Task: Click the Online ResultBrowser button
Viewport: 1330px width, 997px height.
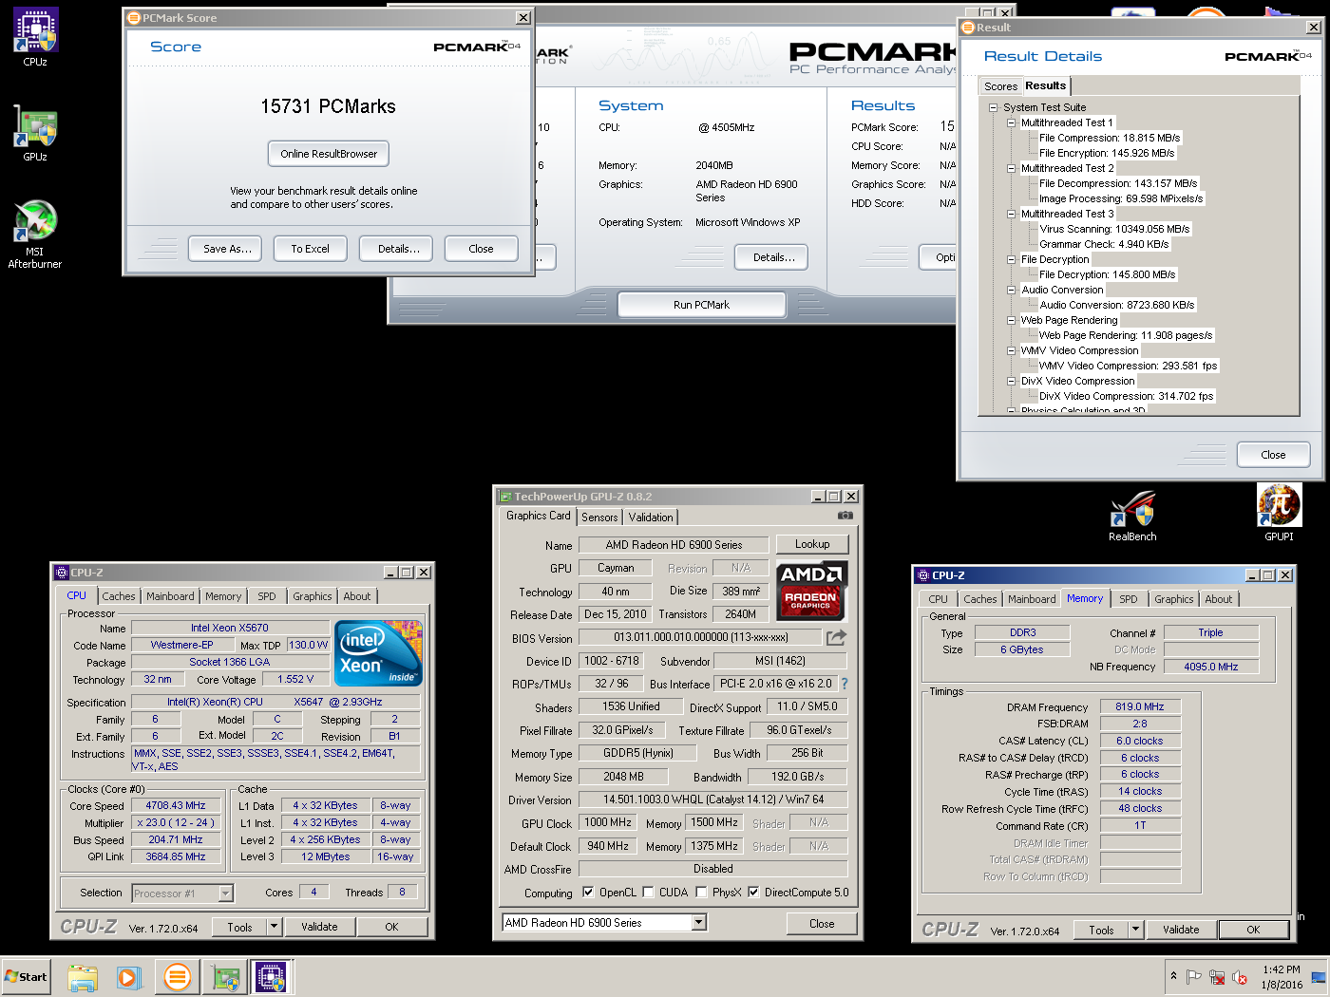Action: tap(329, 154)
